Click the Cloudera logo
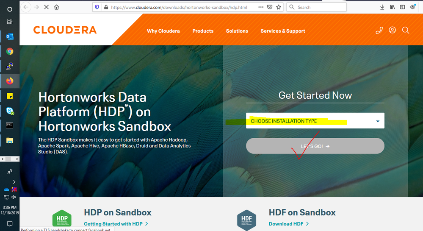This screenshot has height=231, width=423. point(65,30)
